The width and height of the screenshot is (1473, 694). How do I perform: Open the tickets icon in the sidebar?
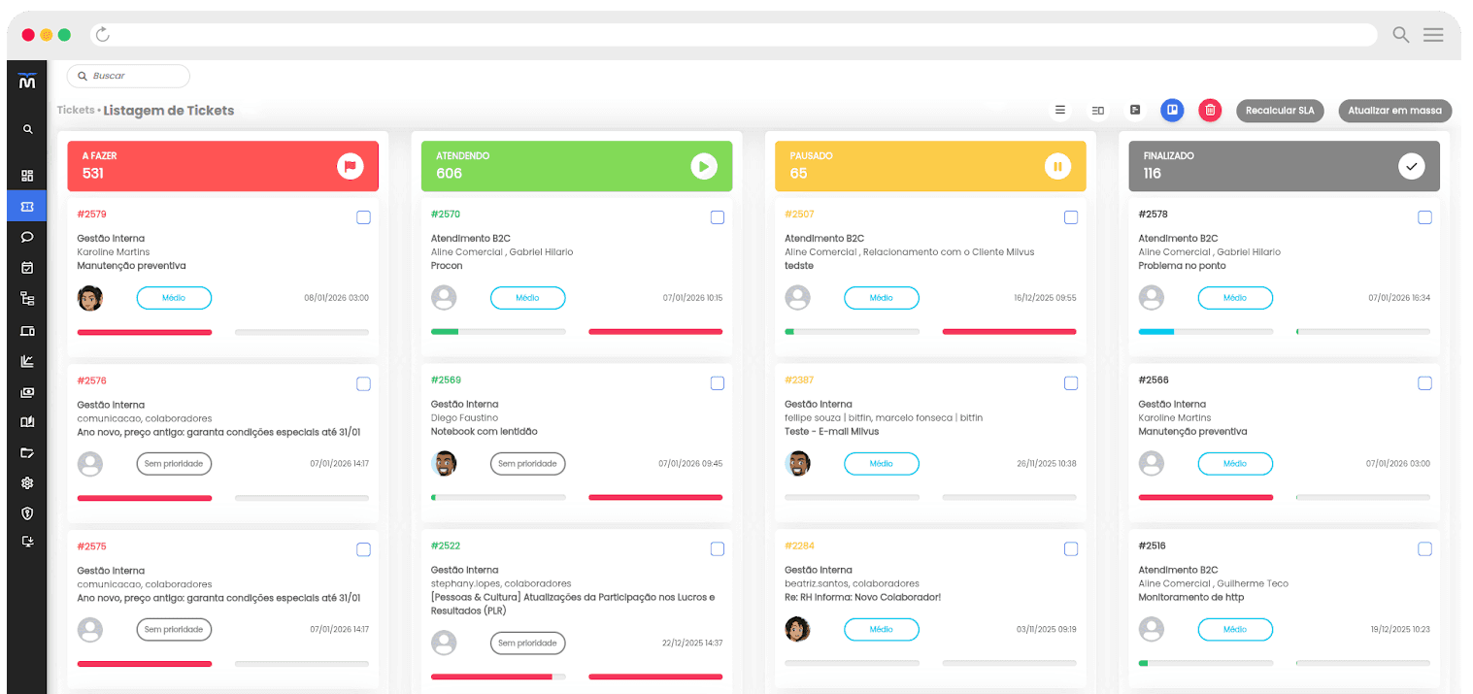[27, 207]
